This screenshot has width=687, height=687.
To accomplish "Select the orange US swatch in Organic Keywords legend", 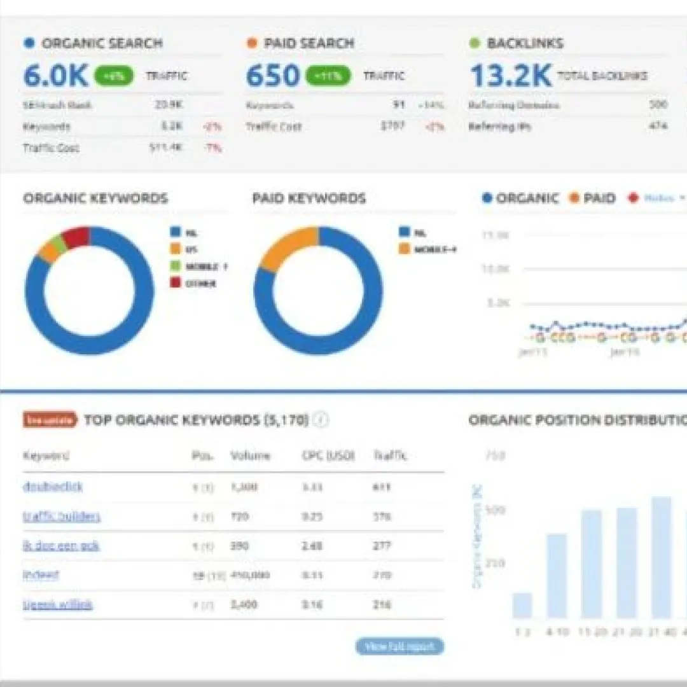I will (x=176, y=249).
